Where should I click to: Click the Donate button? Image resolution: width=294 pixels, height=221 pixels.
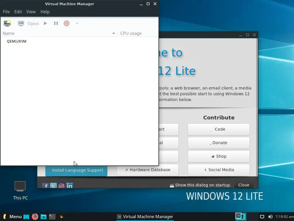[x=218, y=143]
